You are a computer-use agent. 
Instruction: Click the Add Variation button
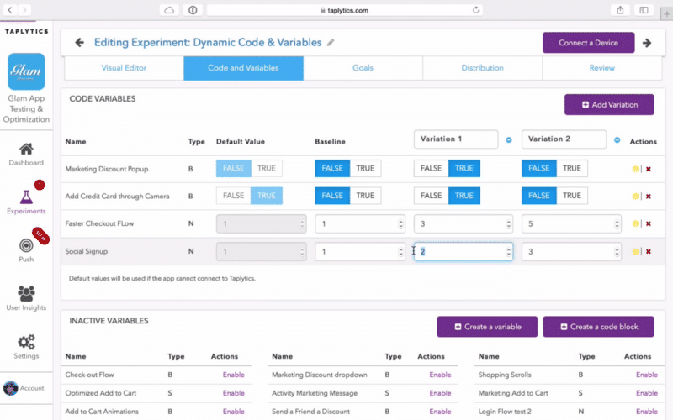click(608, 104)
